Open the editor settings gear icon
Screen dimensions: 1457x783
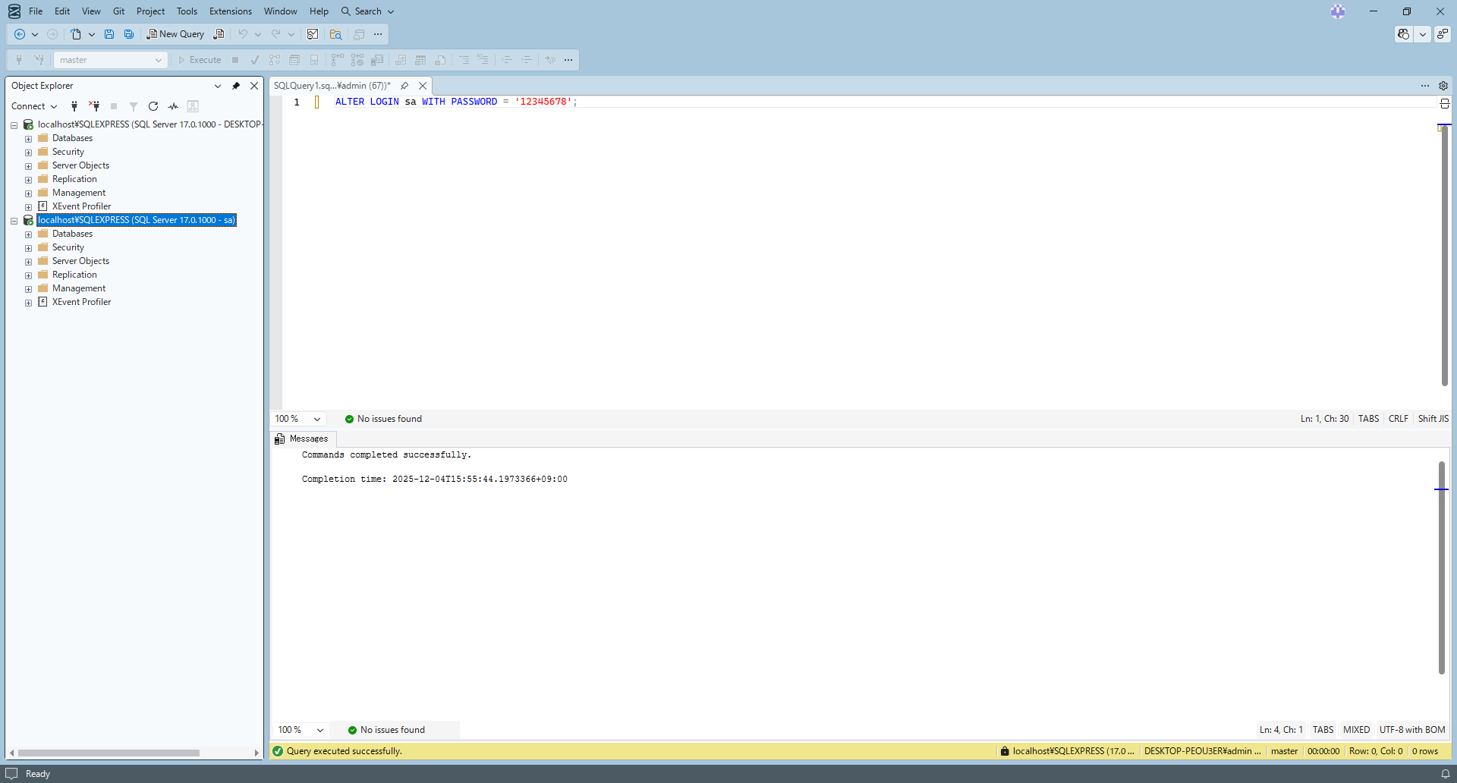click(1443, 86)
